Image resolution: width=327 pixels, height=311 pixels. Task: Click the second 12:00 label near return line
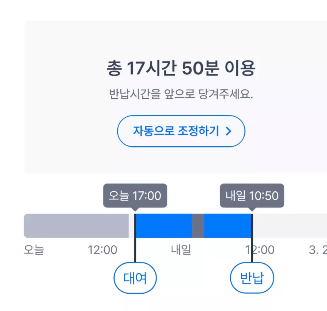pyautogui.click(x=260, y=250)
